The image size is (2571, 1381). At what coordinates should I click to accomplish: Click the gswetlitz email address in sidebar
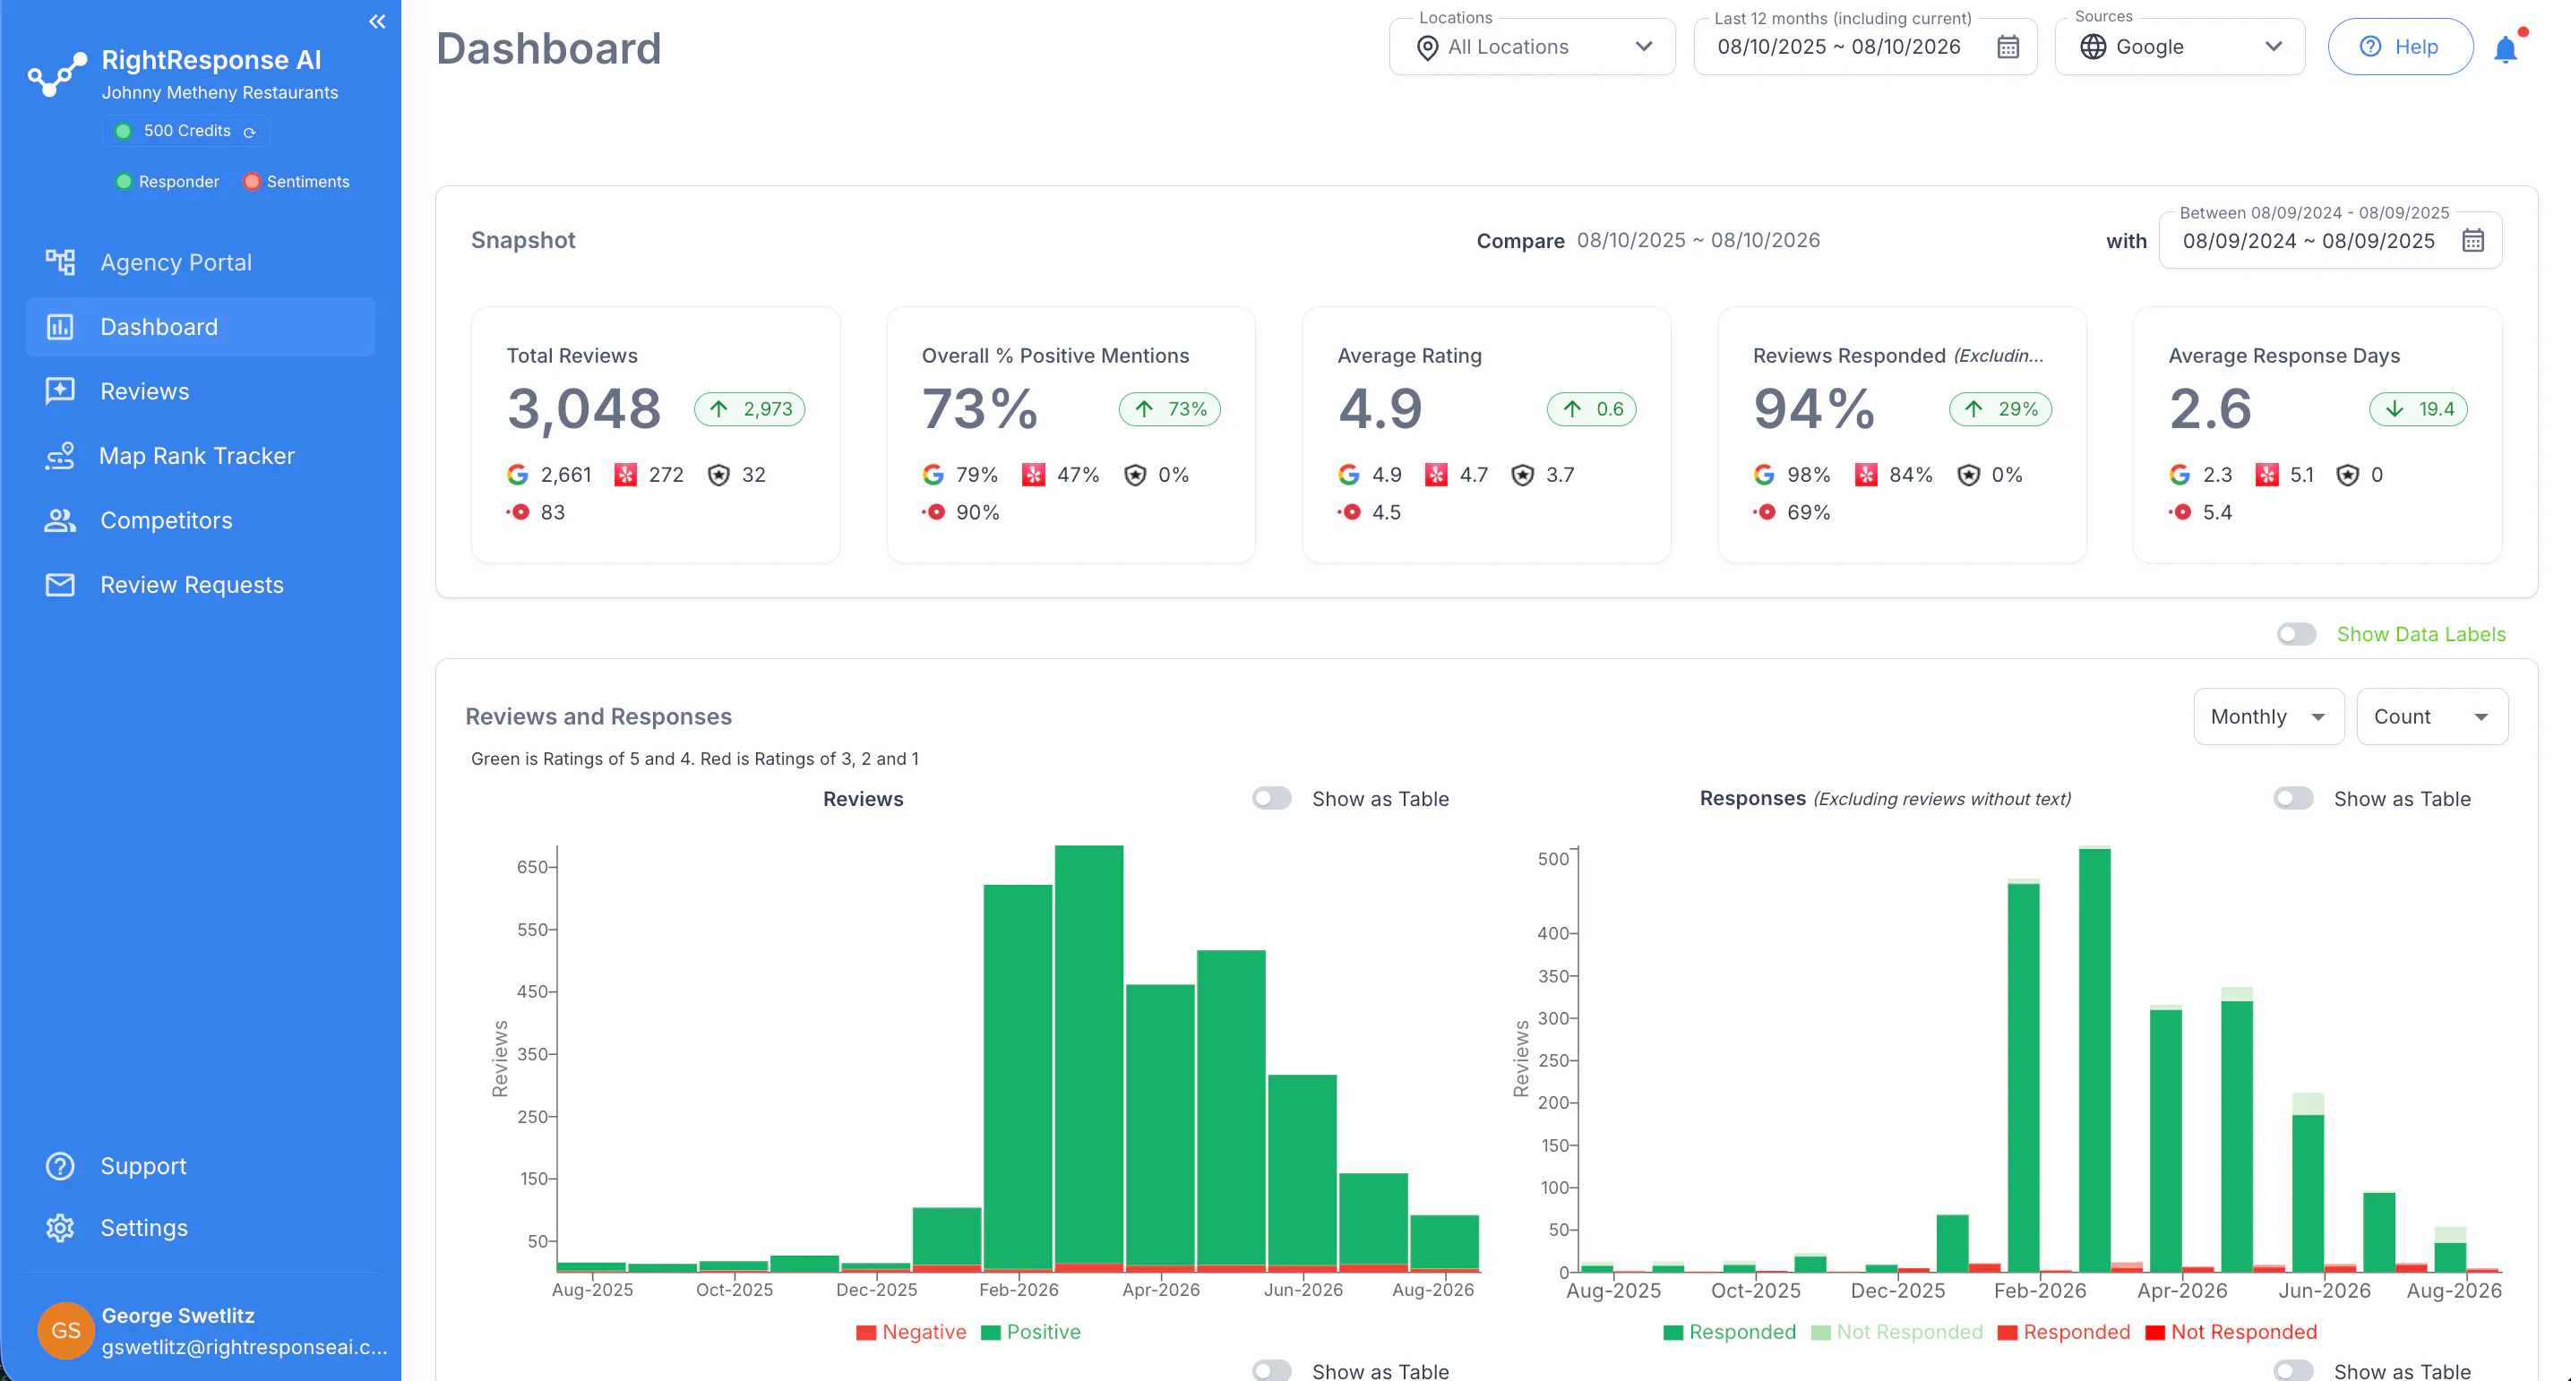pyautogui.click(x=244, y=1347)
